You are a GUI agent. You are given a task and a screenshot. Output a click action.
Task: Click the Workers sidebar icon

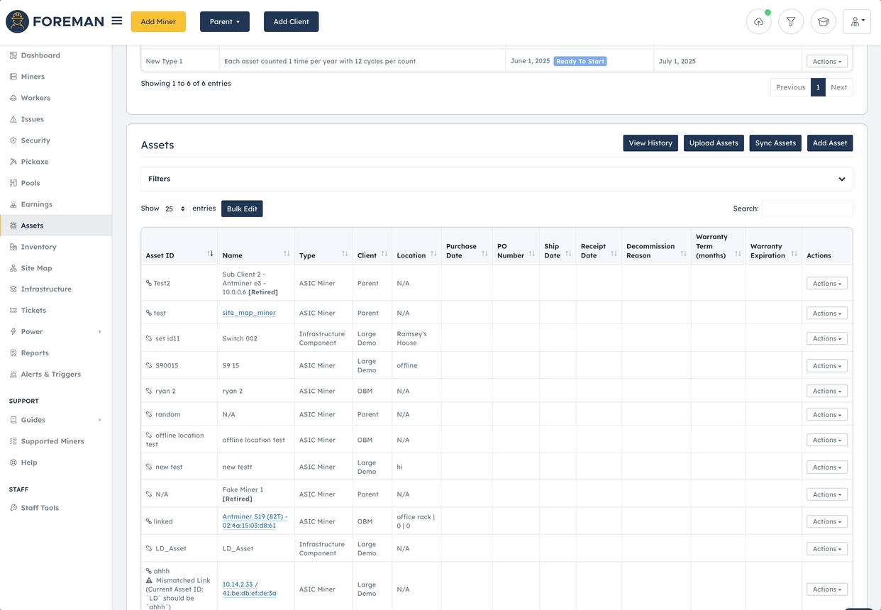coord(13,98)
